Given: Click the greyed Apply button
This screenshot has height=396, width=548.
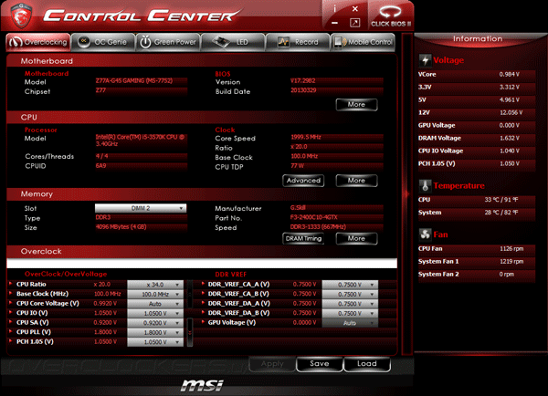Looking at the screenshot, I should 272,364.
